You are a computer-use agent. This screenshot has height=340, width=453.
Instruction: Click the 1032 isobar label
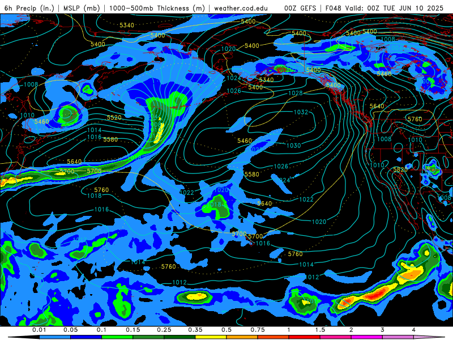pyautogui.click(x=301, y=112)
